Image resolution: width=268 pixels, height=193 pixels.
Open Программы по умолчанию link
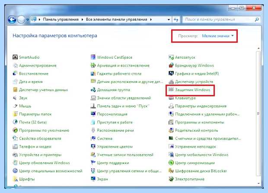click(x=44, y=130)
